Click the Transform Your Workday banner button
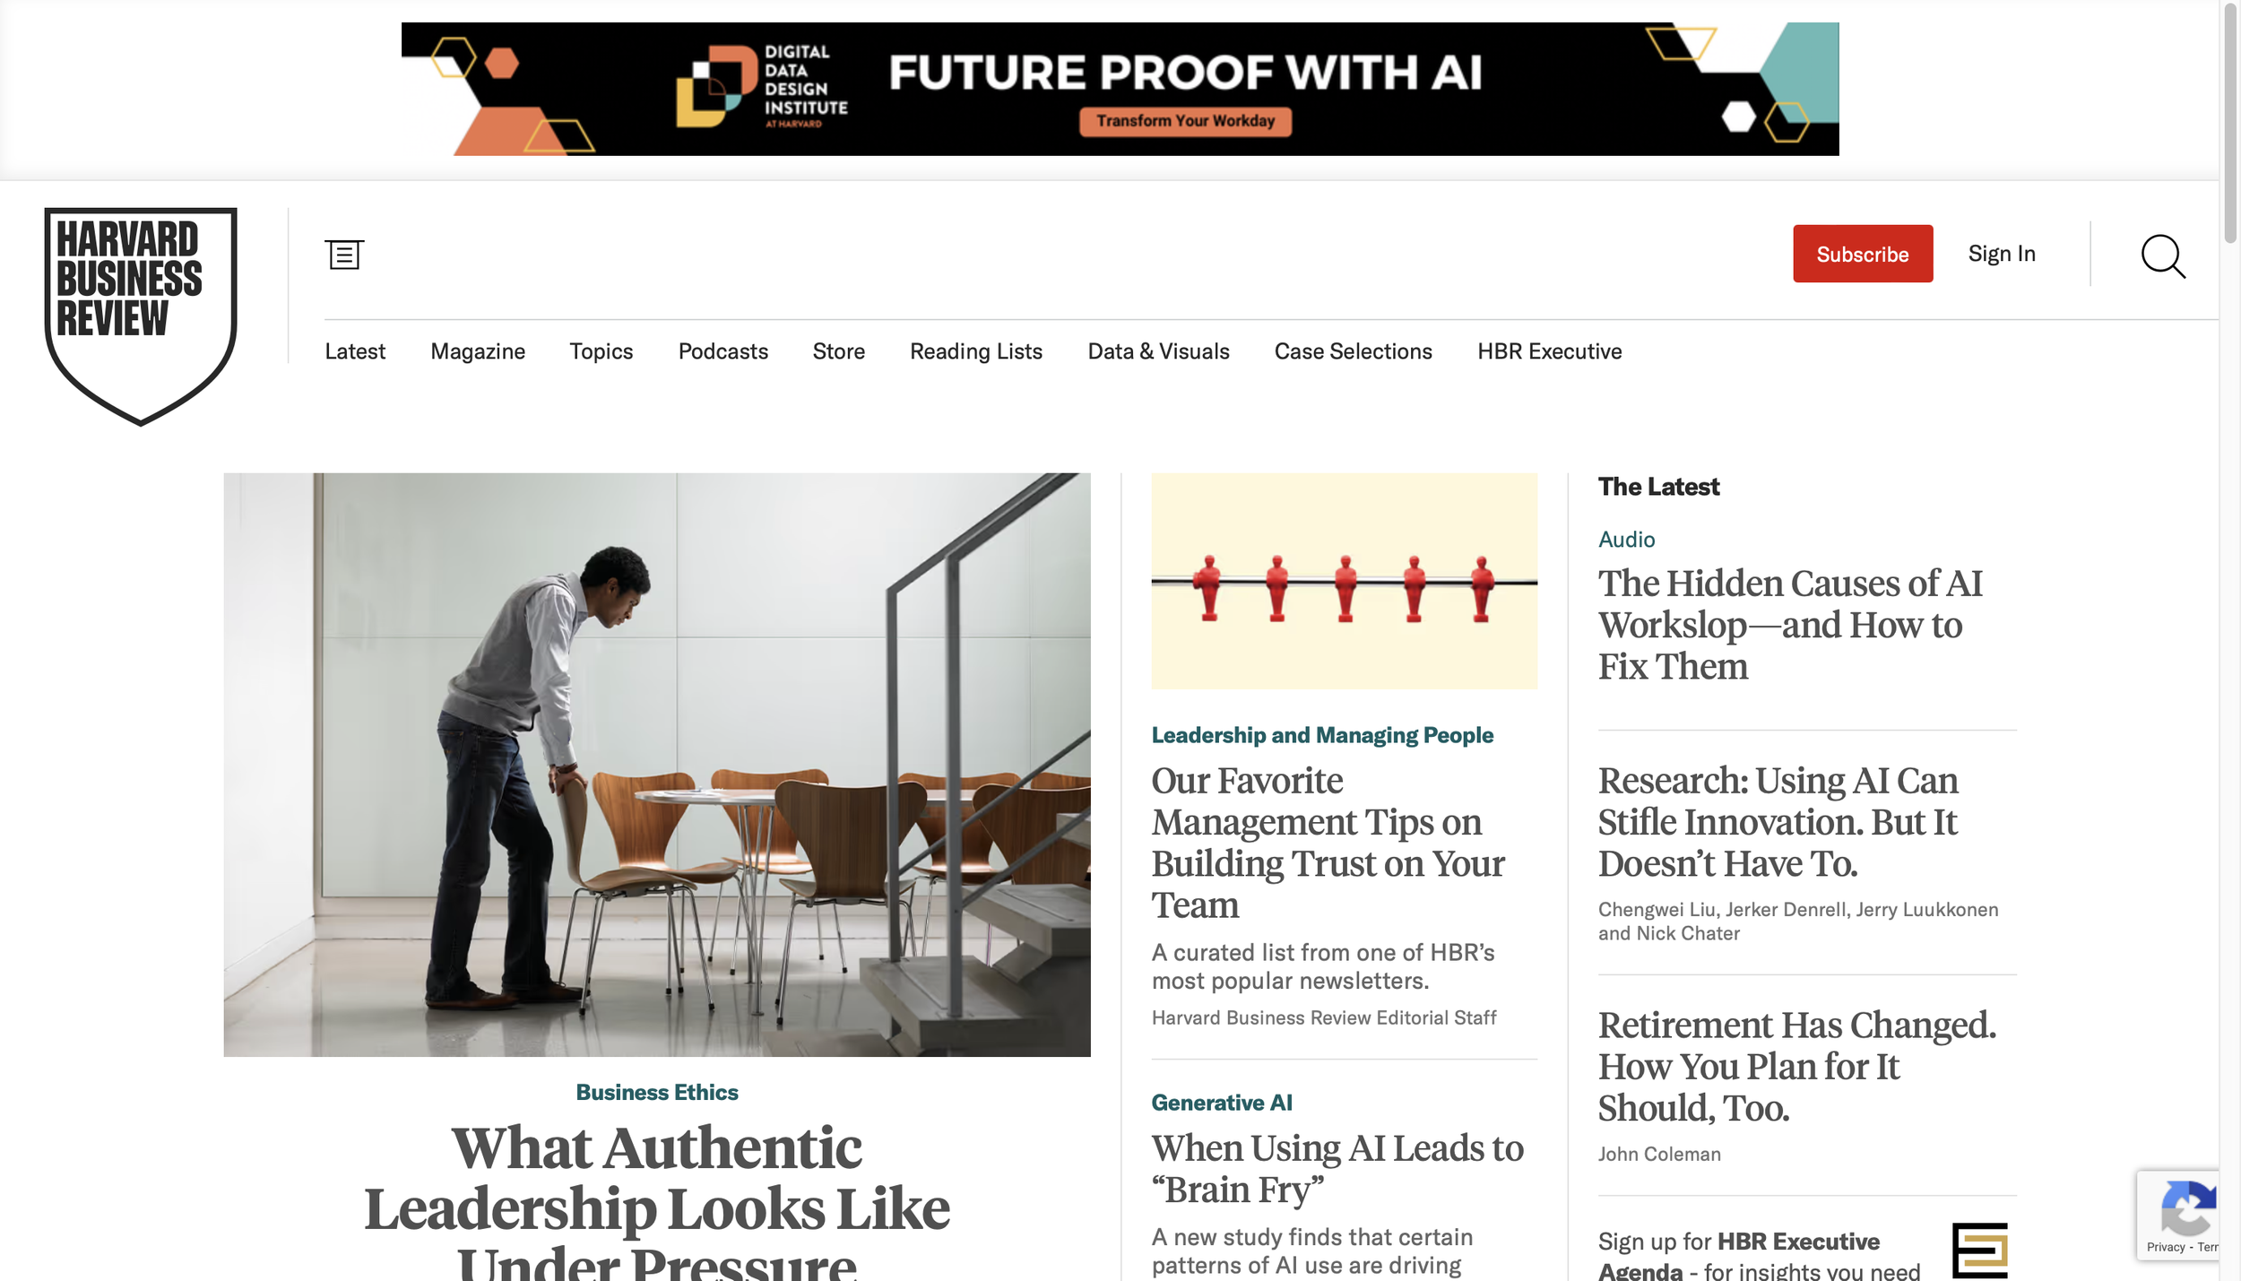This screenshot has width=2241, height=1281. tap(1185, 121)
